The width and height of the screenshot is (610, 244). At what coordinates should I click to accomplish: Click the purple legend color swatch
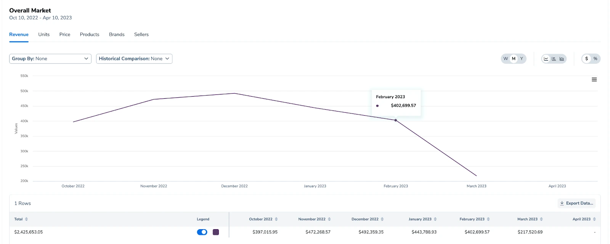[x=216, y=232]
